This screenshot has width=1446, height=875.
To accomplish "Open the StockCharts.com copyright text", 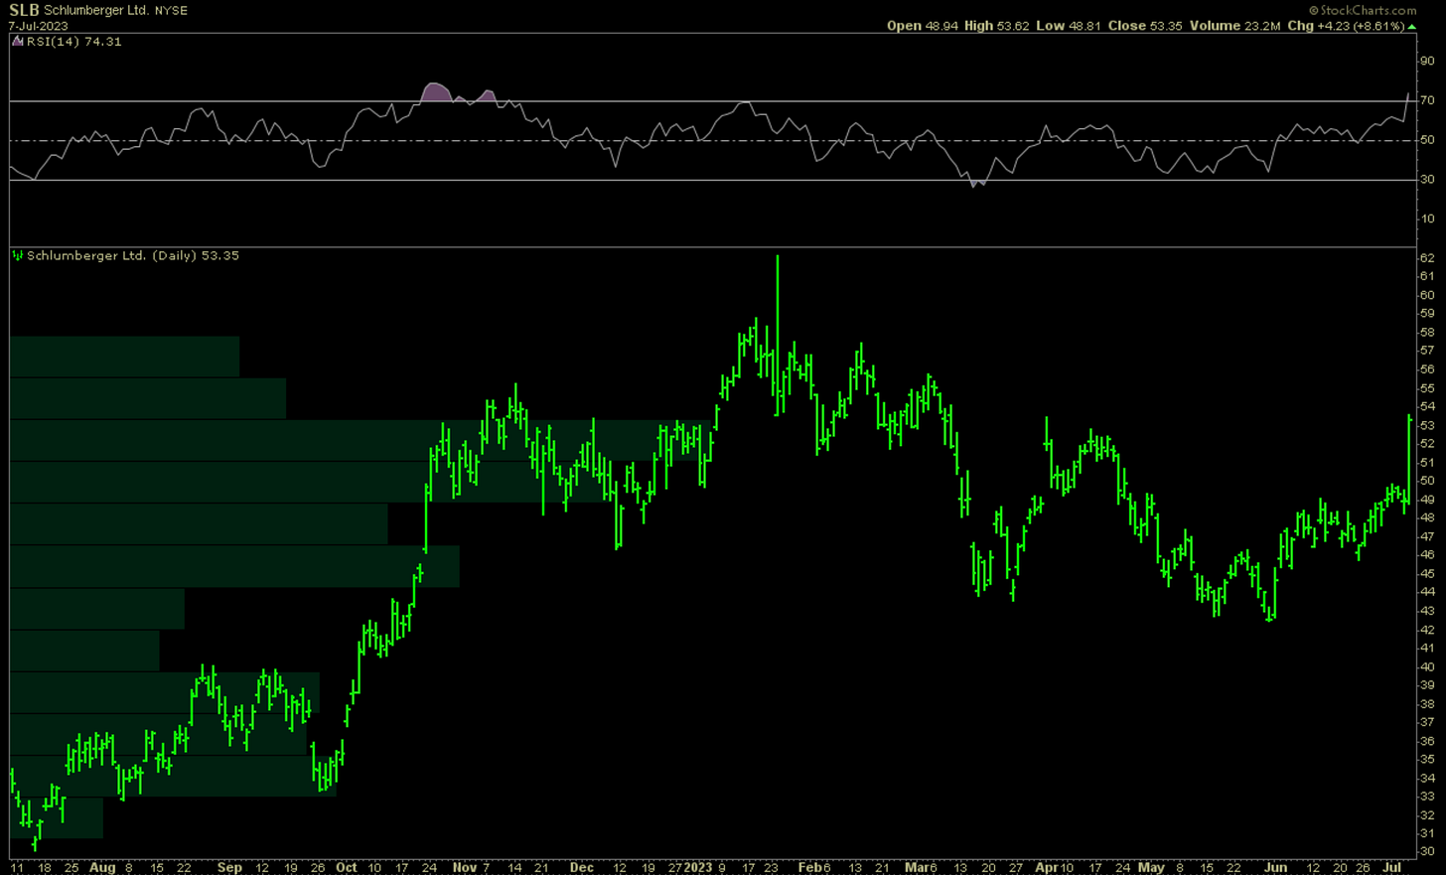I will (1364, 10).
